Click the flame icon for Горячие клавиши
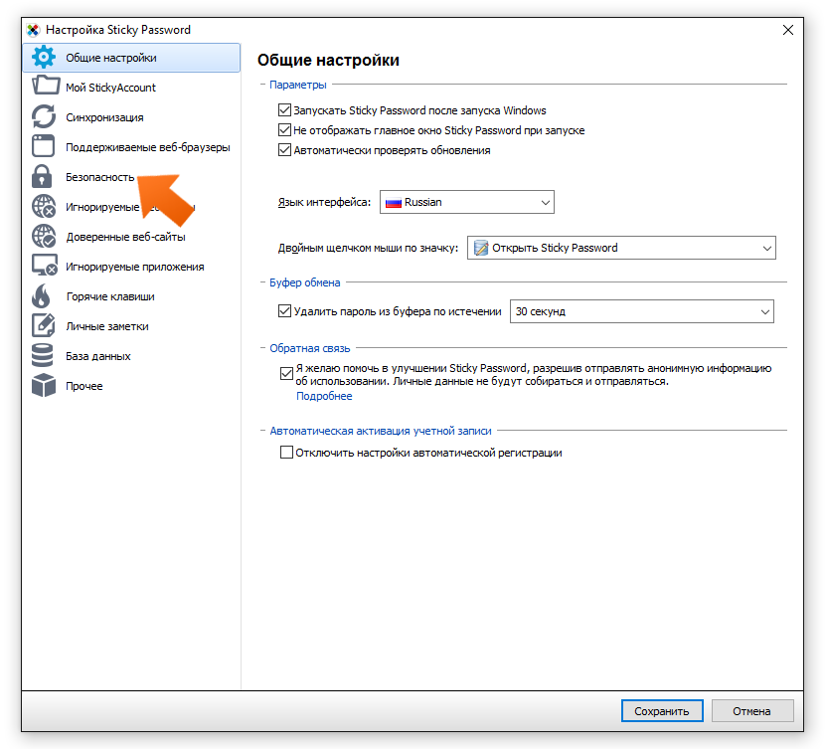 coord(41,295)
